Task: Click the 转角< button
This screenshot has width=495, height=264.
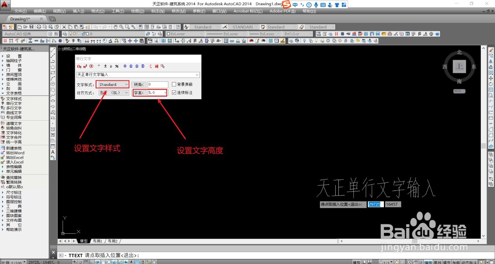Action: (x=139, y=84)
